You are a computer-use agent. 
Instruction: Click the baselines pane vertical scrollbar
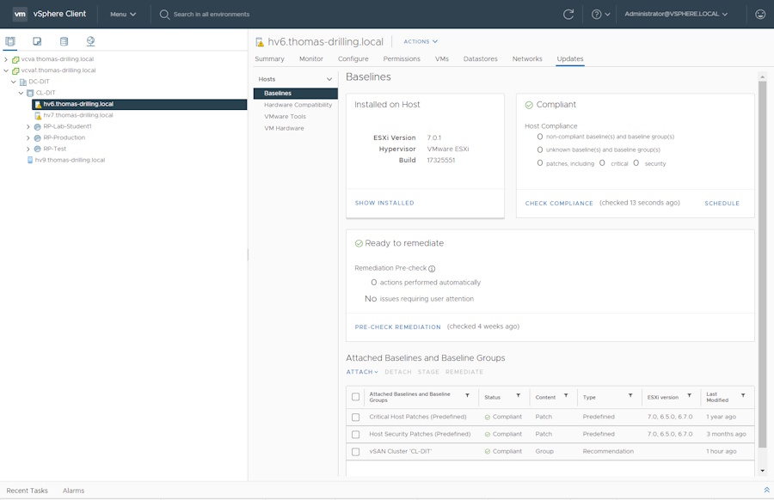pyautogui.click(x=762, y=265)
